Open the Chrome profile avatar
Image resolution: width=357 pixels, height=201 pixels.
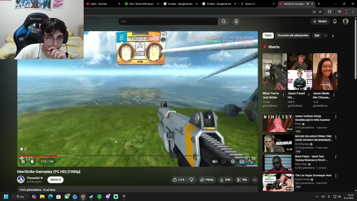[346, 12]
